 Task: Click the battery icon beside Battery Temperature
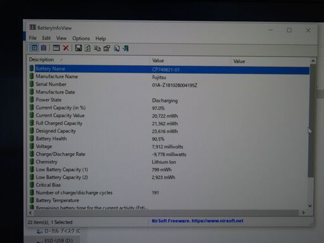[x=32, y=200]
